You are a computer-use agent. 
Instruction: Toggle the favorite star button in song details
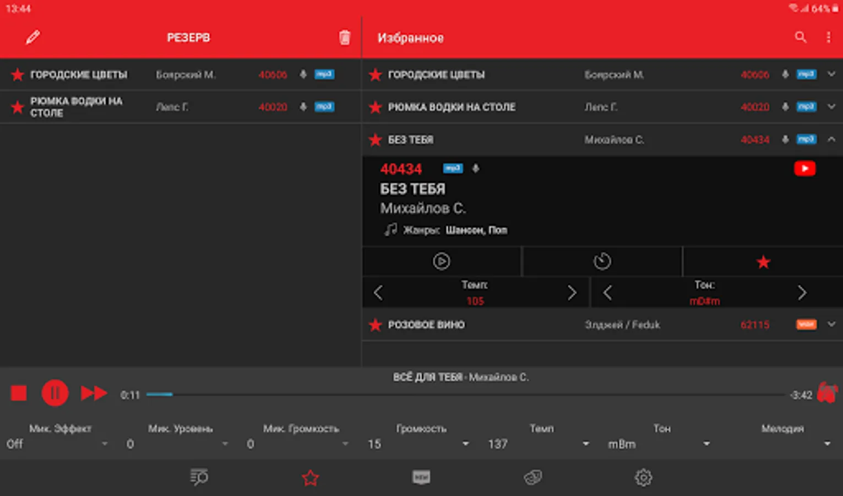click(x=763, y=262)
